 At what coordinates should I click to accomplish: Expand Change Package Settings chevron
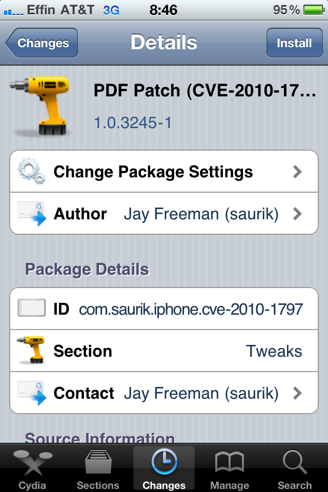coord(297,172)
